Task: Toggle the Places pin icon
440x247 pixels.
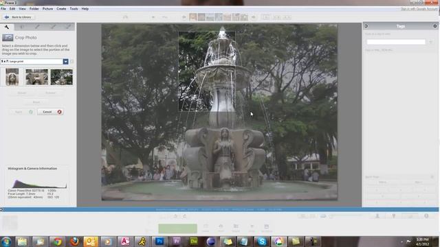Action: coord(394,216)
